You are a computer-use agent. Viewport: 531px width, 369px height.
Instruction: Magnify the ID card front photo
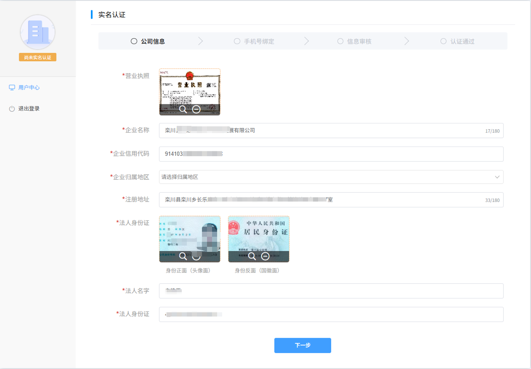tap(183, 256)
